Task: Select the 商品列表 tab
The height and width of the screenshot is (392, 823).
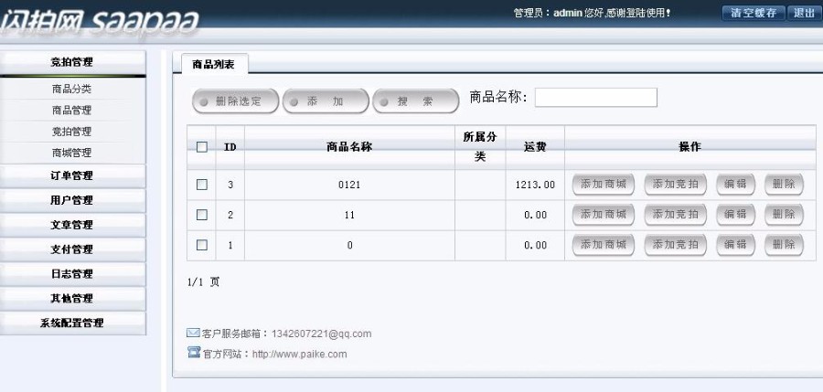Action: (x=214, y=65)
